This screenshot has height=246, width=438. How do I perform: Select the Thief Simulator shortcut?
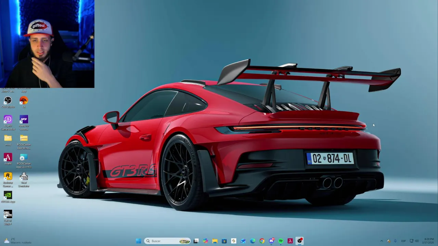click(24, 180)
